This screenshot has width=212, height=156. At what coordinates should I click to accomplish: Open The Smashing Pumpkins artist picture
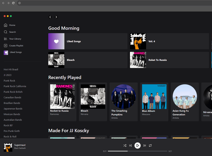(x=124, y=96)
